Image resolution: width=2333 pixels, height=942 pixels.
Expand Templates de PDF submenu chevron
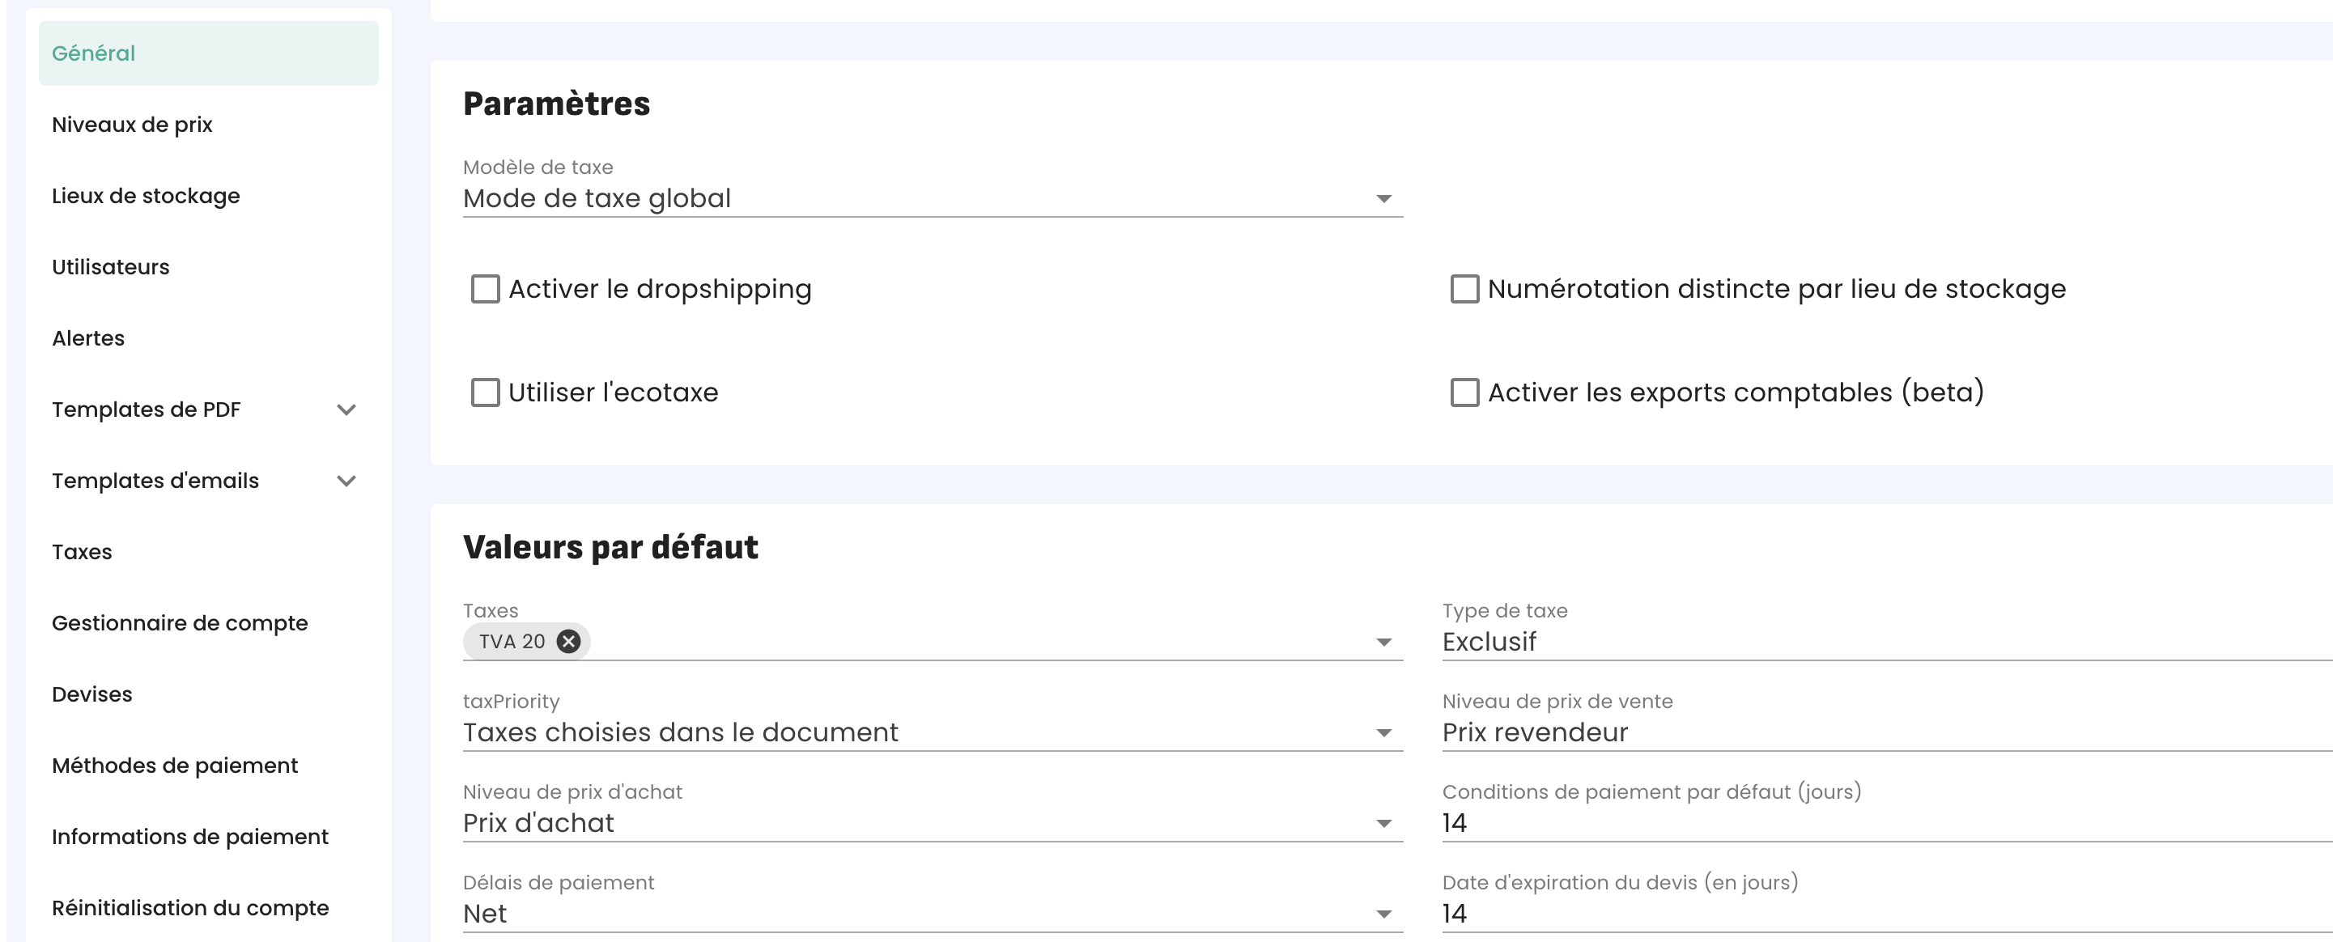pos(346,409)
